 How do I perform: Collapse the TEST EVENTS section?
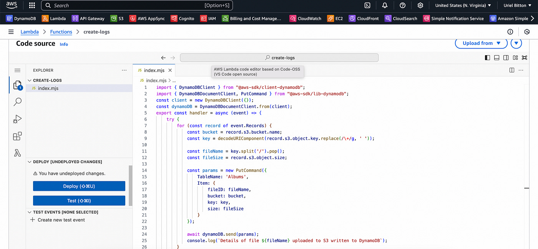click(63, 212)
